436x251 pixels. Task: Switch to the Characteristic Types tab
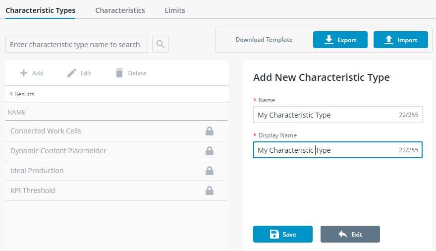(40, 10)
